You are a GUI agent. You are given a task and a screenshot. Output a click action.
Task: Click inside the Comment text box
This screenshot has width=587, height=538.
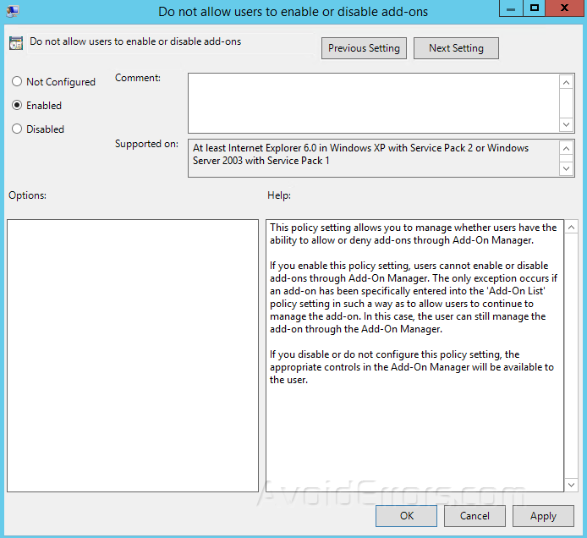(372, 102)
